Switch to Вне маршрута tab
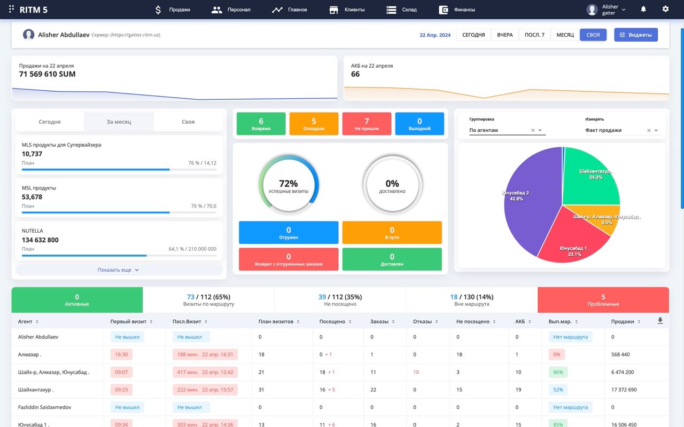The width and height of the screenshot is (684, 427). (x=472, y=300)
